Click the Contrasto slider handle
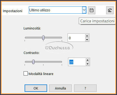 coord(33,62)
